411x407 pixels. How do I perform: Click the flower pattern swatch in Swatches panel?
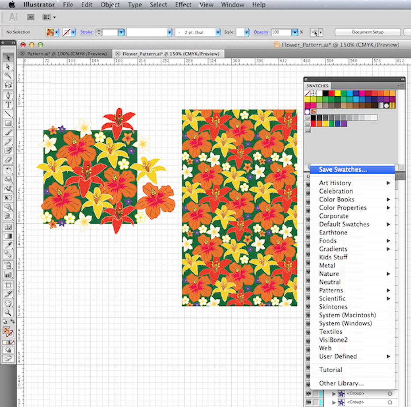[x=313, y=112]
